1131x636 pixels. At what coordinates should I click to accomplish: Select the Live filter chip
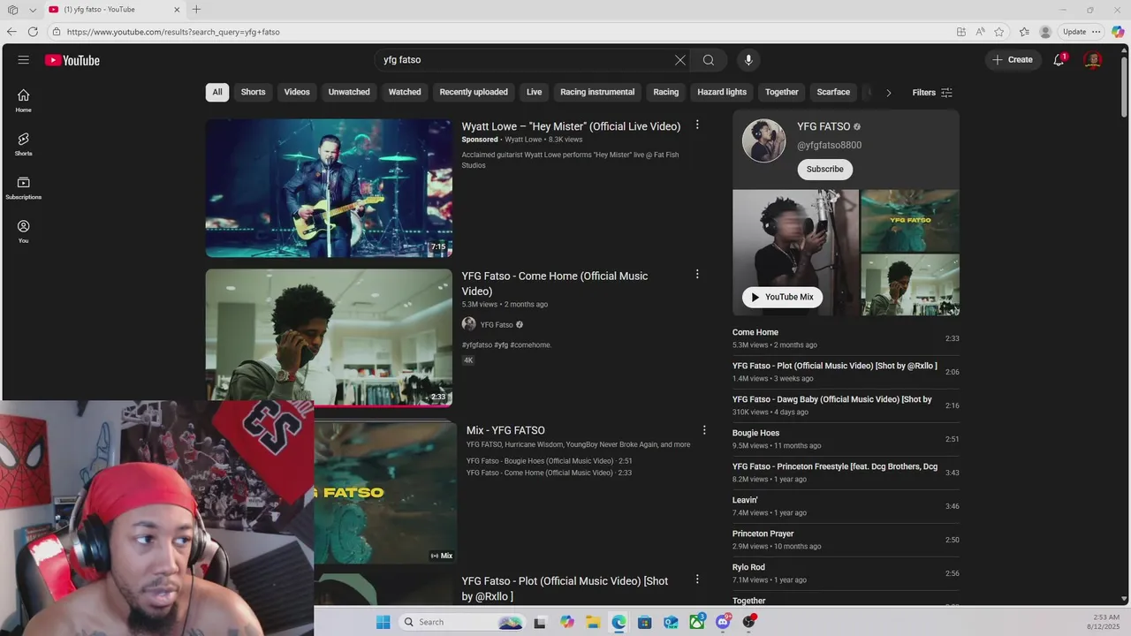point(535,92)
